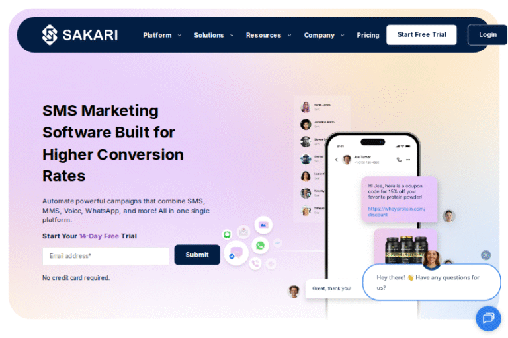Screen dimensions: 508x338
Task: Open the blue chat widget icon
Action: coord(488,318)
